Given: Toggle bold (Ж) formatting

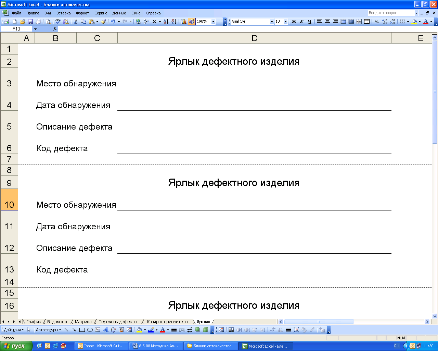Looking at the screenshot, I should [x=294, y=22].
